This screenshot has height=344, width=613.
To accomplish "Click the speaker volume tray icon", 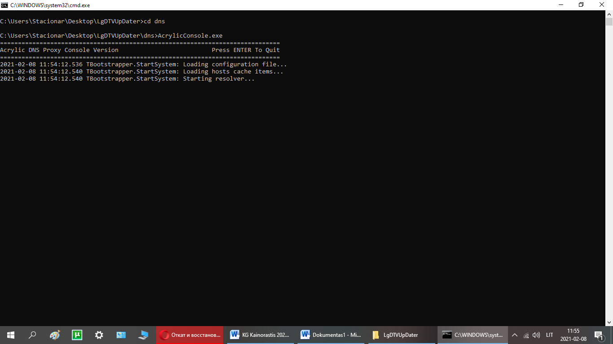I will click(x=536, y=335).
